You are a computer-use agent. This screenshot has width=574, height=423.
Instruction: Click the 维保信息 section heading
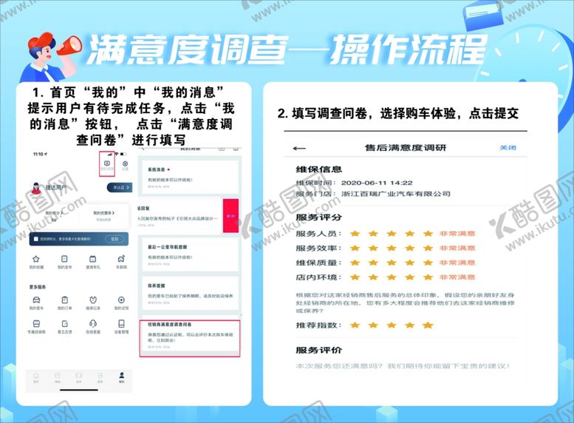point(319,169)
